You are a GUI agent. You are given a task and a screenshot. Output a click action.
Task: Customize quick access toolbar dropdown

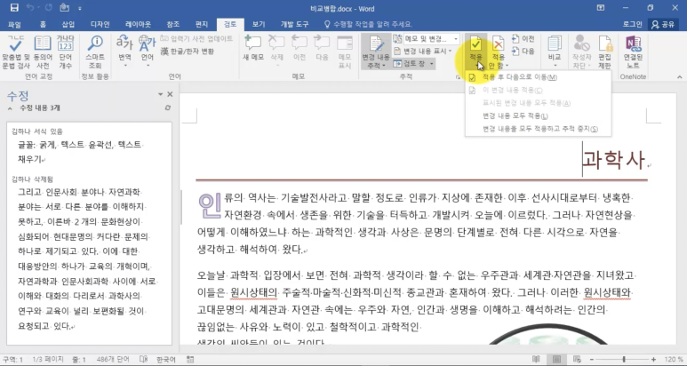coord(80,8)
